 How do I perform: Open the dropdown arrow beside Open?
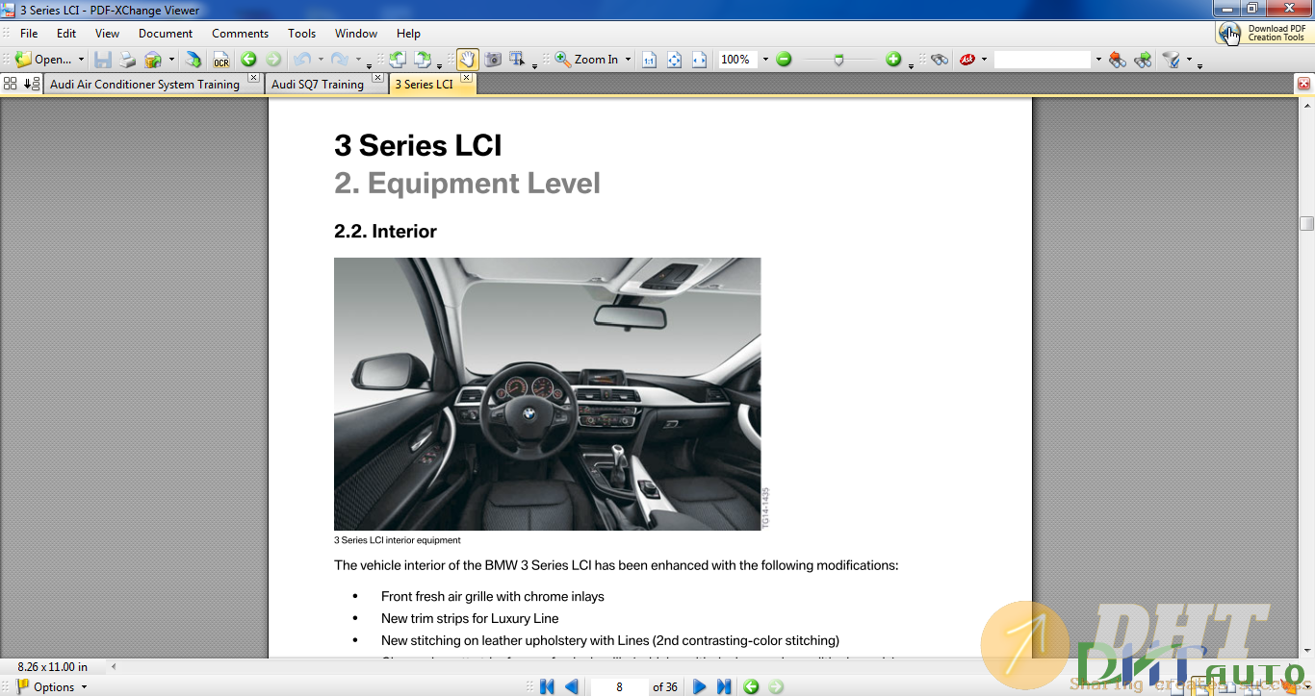pos(81,60)
